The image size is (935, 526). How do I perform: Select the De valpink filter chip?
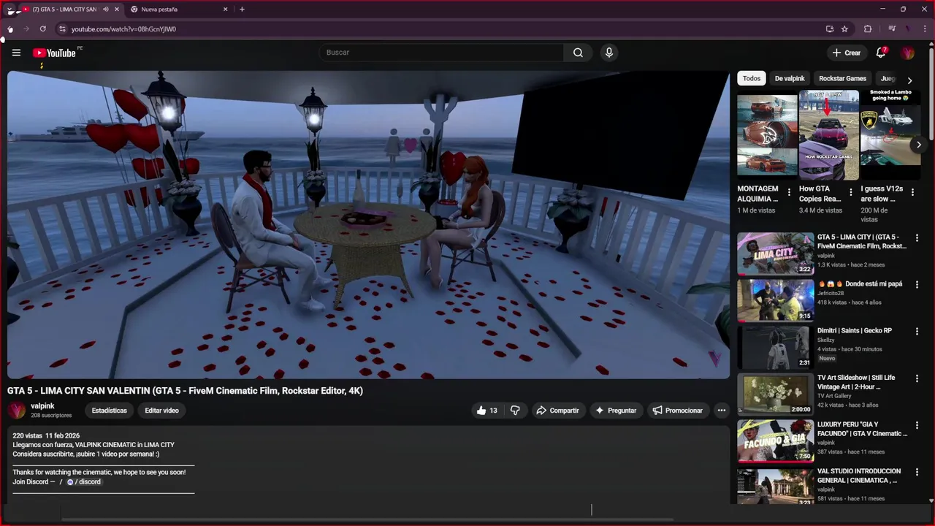coord(790,78)
